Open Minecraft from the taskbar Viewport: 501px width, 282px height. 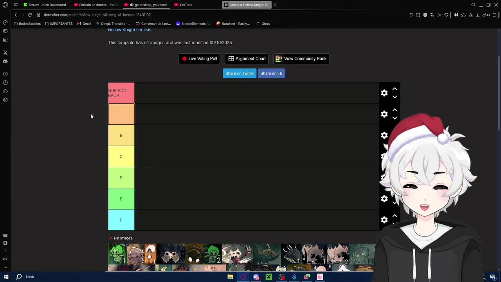pos(269,277)
